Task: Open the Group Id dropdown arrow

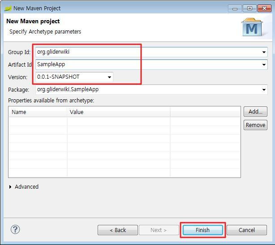Action: 264,52
